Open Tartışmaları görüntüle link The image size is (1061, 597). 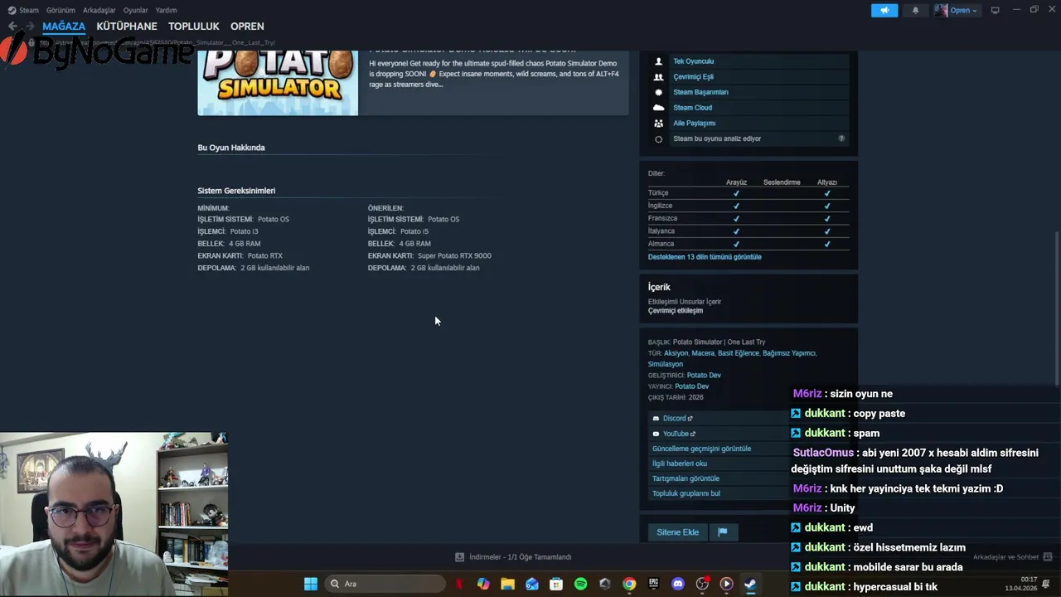pyautogui.click(x=686, y=478)
